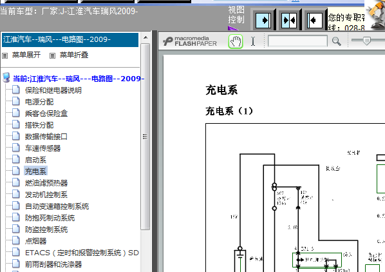Click the FlashPaper search text field
385x272 pixels.
click(297, 41)
